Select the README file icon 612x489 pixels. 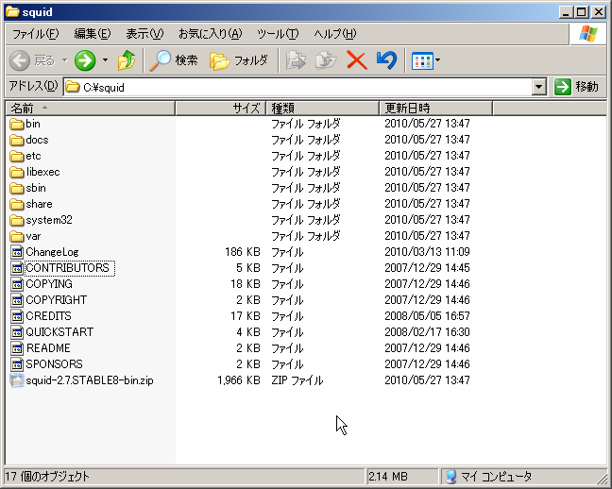point(17,348)
